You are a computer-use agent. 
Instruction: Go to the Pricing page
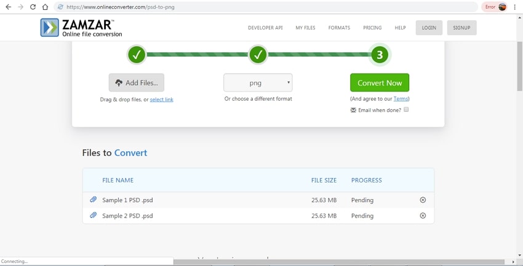click(x=372, y=28)
